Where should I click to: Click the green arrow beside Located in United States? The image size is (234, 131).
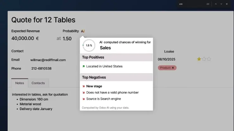point(83,66)
